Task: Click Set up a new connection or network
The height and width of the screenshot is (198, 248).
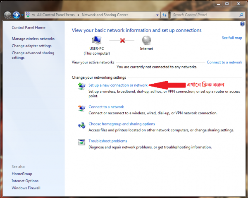Action: [118, 85]
